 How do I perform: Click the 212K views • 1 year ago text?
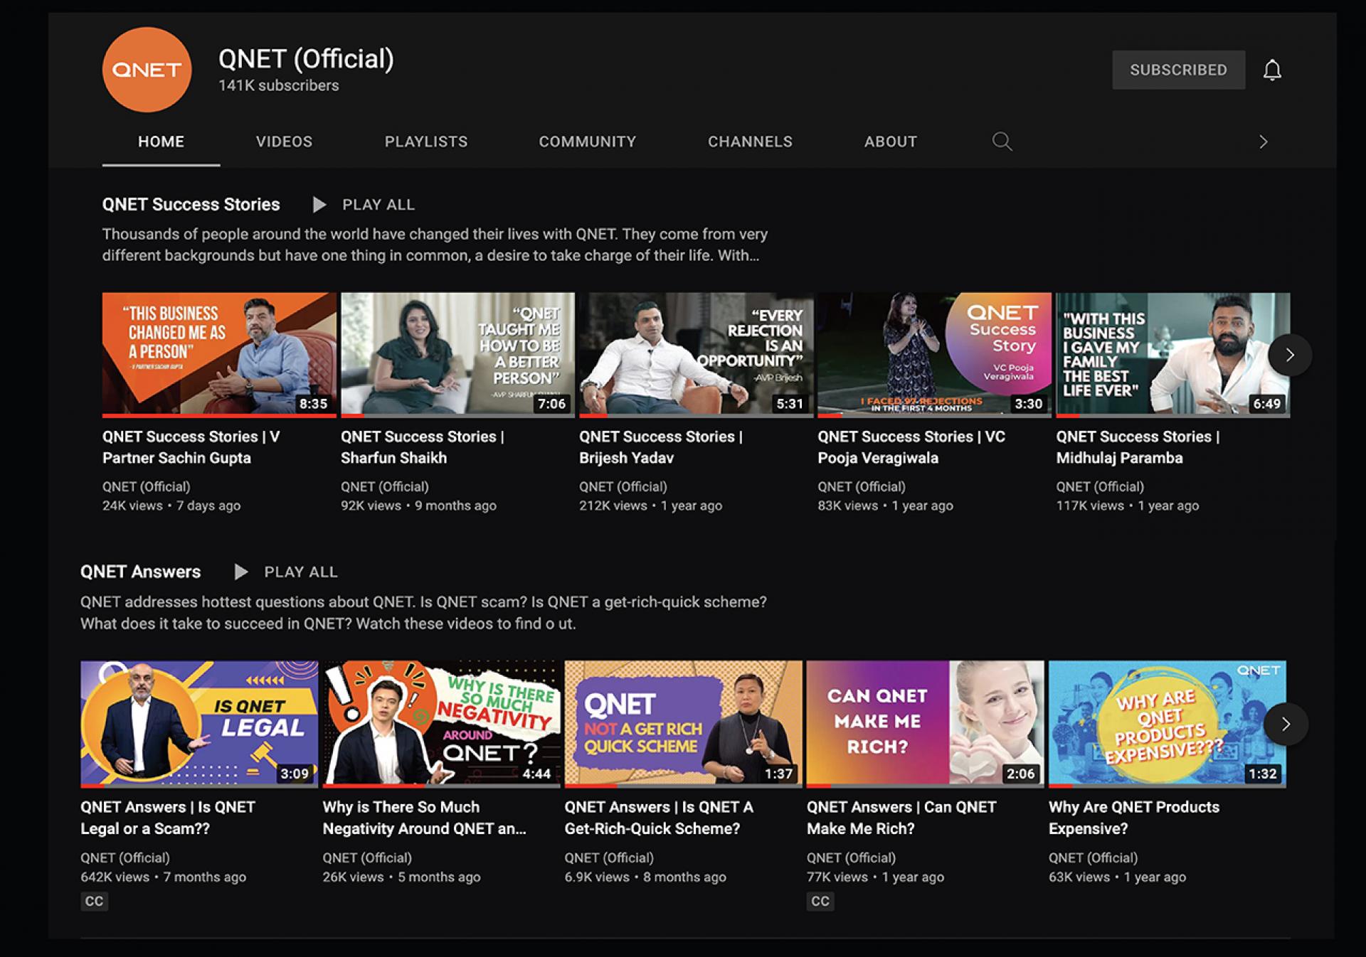[x=650, y=506]
